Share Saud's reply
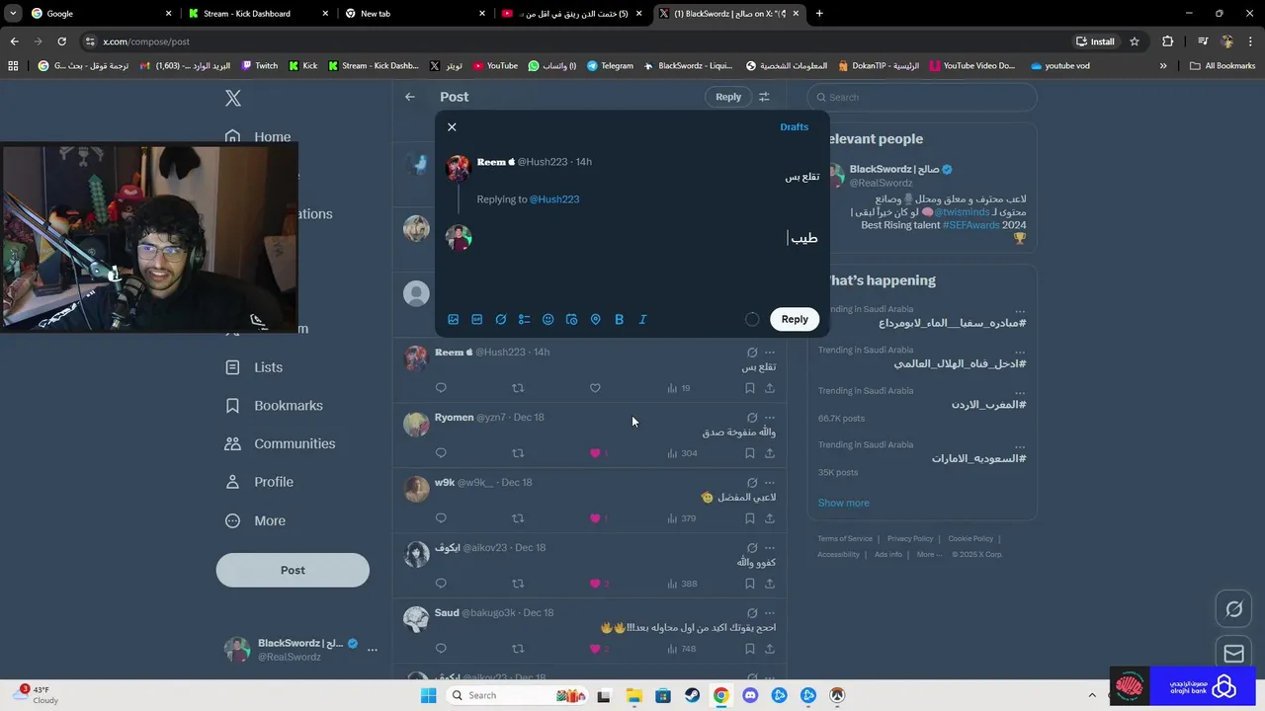This screenshot has height=711, width=1265. [x=770, y=649]
